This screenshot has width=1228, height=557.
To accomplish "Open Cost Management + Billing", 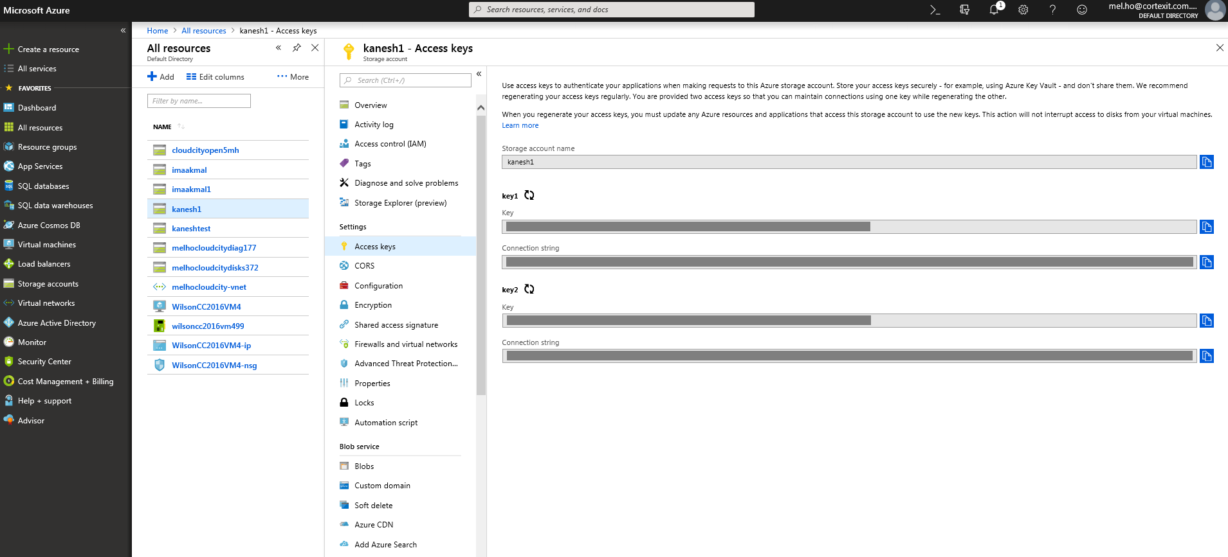I will [66, 382].
